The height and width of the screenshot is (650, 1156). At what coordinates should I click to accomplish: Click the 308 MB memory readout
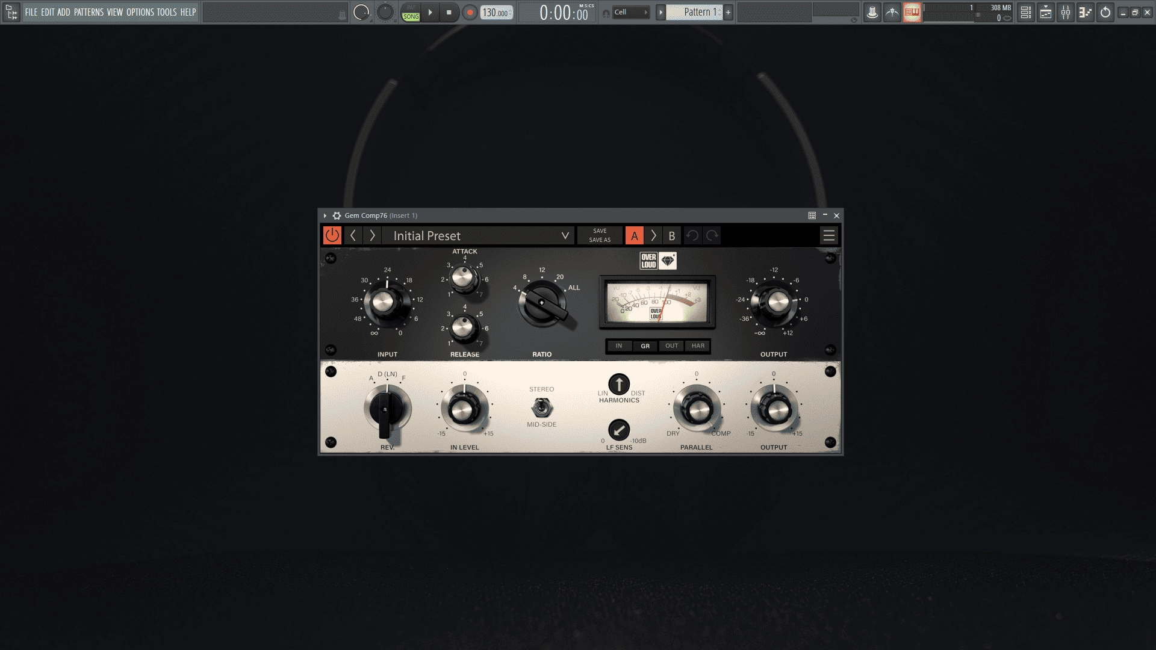1001,8
